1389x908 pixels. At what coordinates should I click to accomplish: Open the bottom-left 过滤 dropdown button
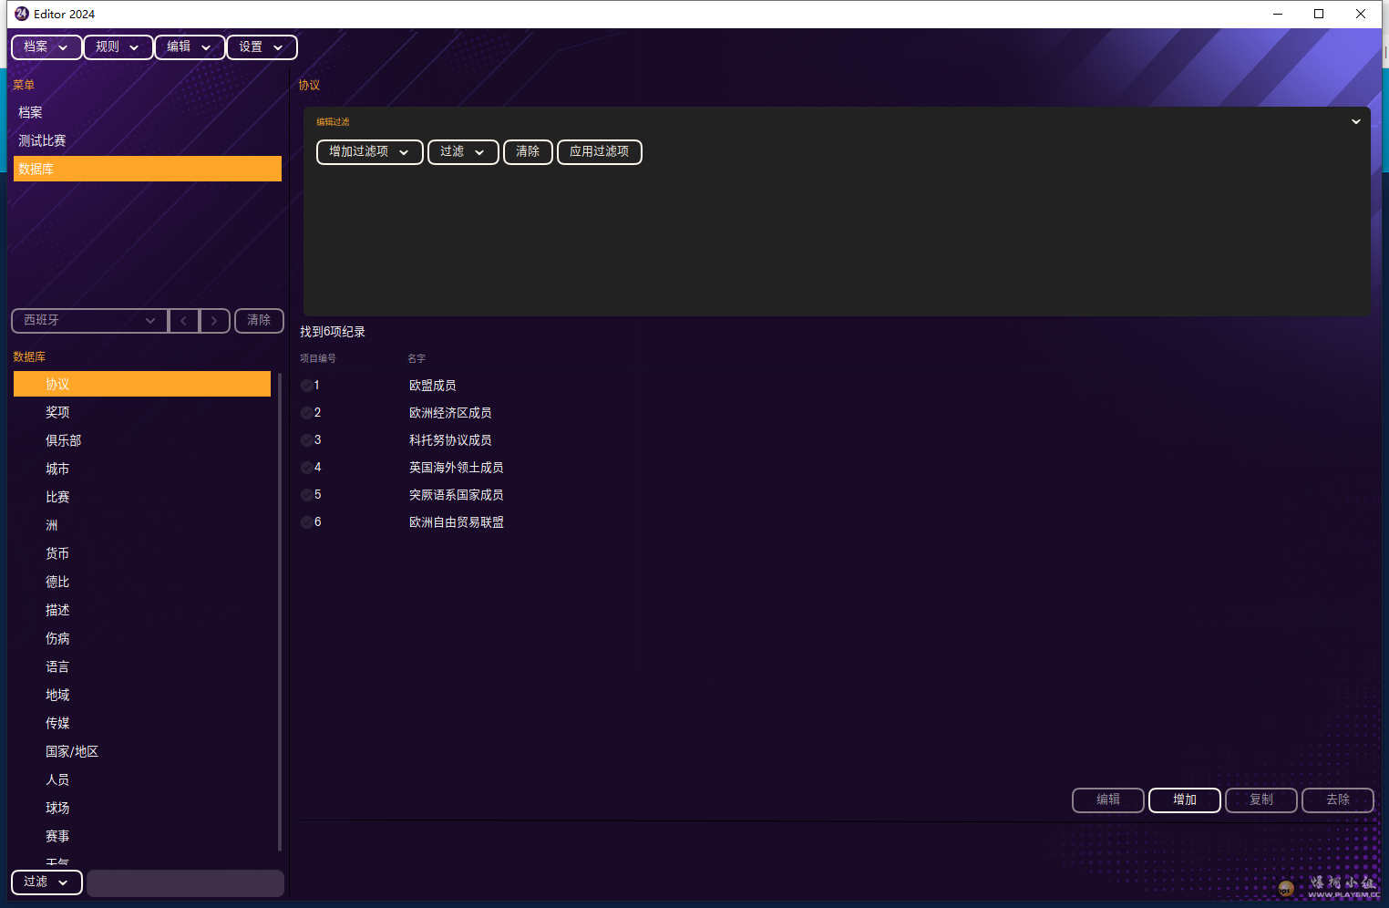click(46, 882)
